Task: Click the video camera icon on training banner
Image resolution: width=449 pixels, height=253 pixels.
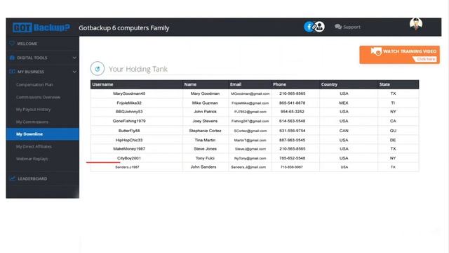Action: (376, 51)
